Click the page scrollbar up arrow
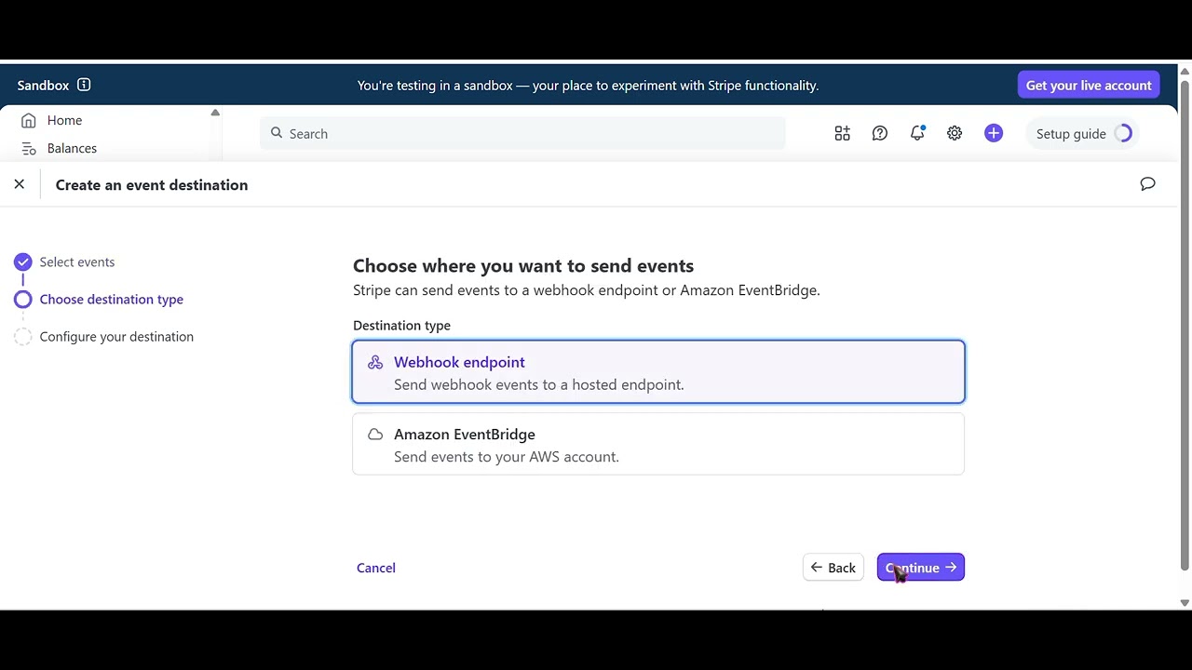 (1185, 71)
